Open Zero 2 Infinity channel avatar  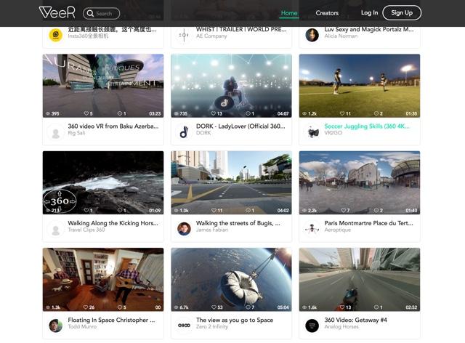click(x=184, y=325)
